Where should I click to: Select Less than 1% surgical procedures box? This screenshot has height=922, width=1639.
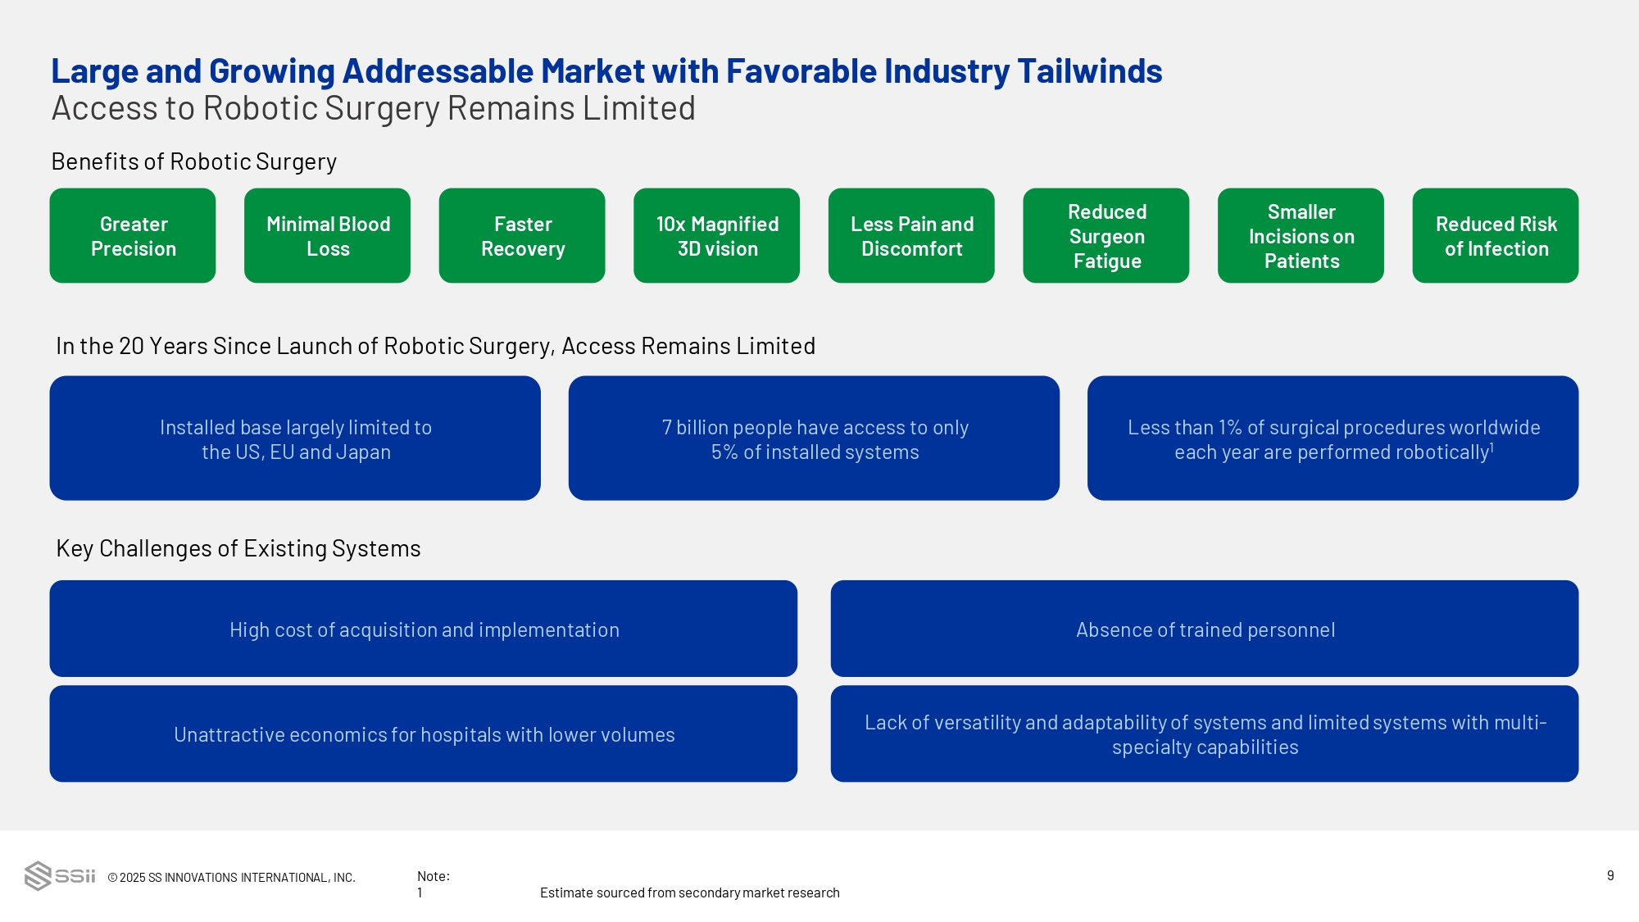coord(1333,438)
